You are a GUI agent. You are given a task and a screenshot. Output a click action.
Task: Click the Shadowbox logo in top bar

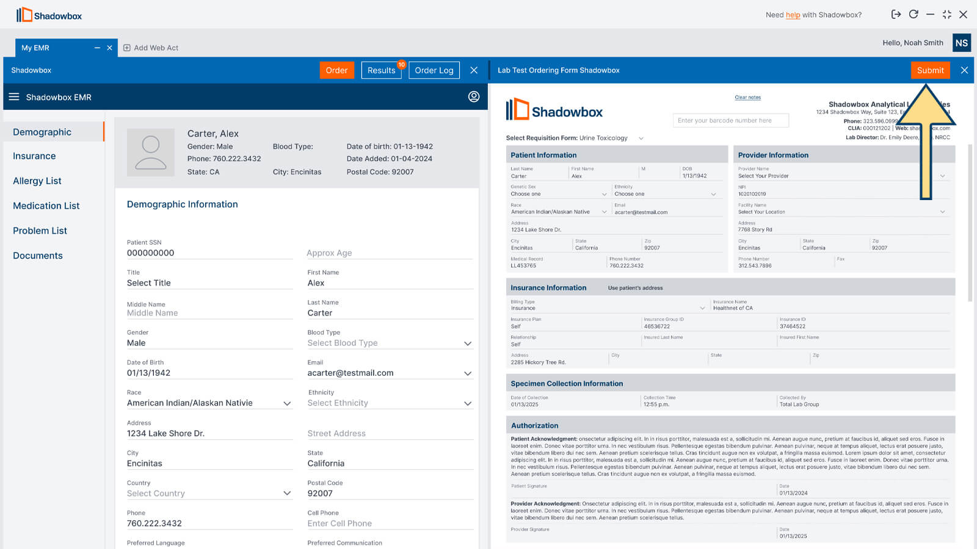[49, 15]
